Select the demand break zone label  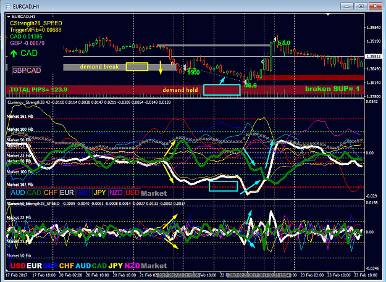(99, 67)
